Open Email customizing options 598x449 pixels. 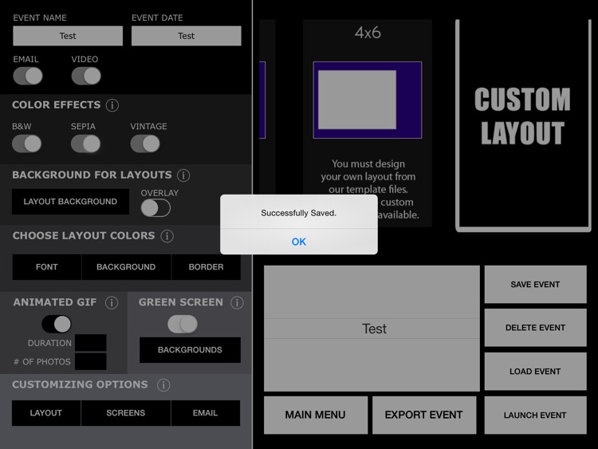(206, 413)
